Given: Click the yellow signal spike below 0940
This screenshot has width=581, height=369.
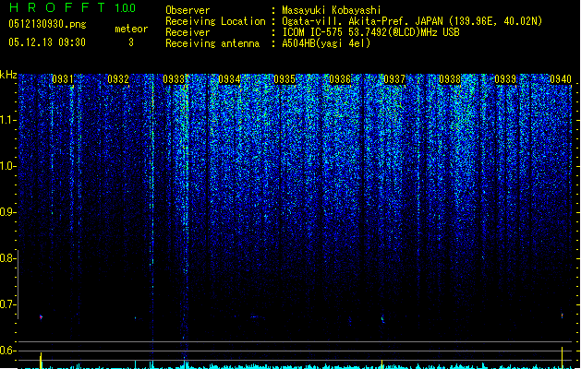Looking at the screenshot, I should (x=563, y=357).
